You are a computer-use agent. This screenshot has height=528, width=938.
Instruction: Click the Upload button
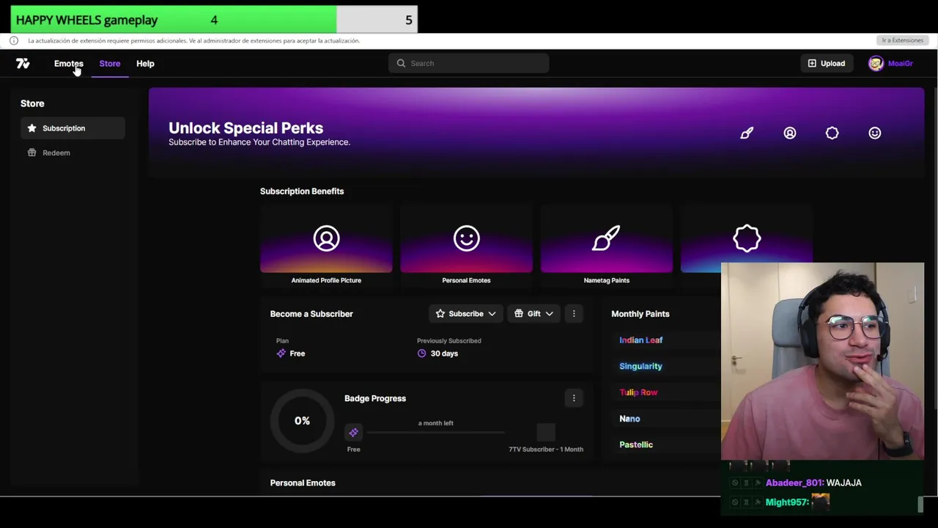point(826,63)
